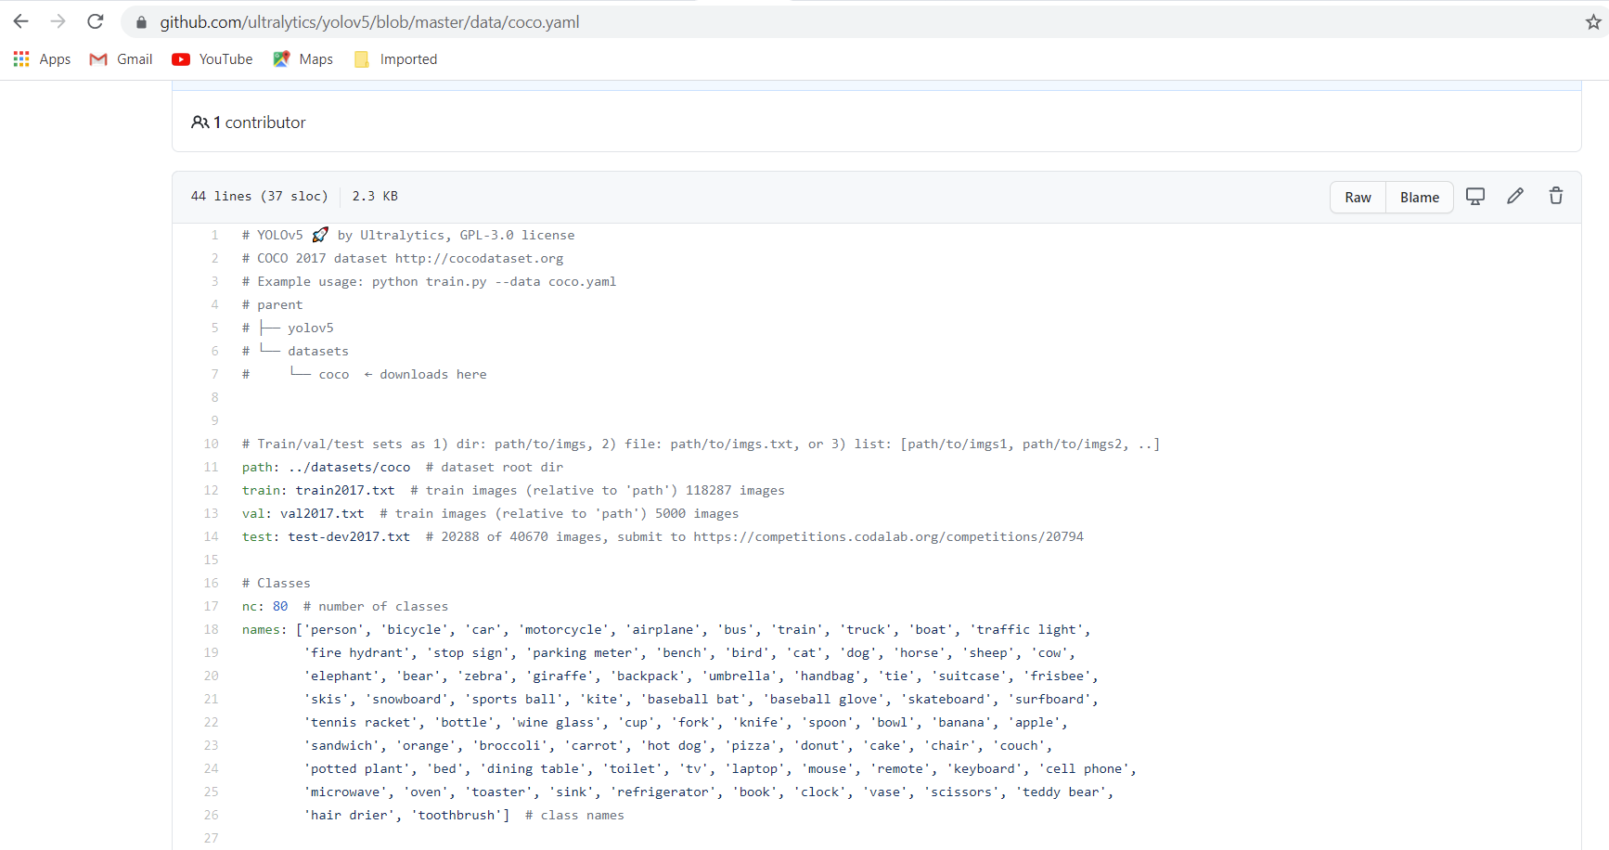This screenshot has height=850, width=1609.
Task: Navigate back with the back arrow
Action: pyautogui.click(x=20, y=20)
